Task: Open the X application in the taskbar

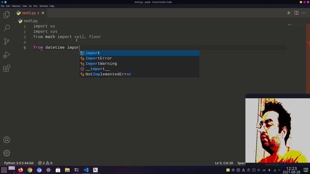Action: click(95, 170)
